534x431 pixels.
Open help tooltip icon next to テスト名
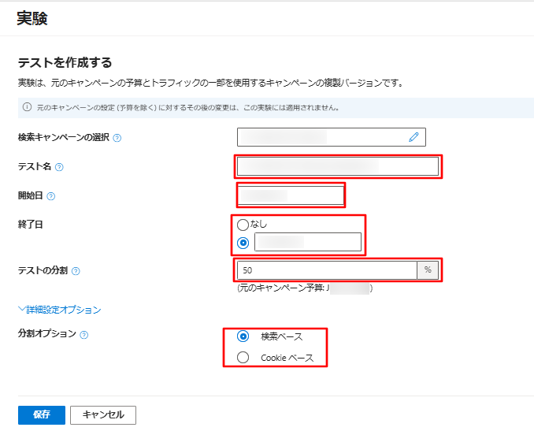point(60,167)
